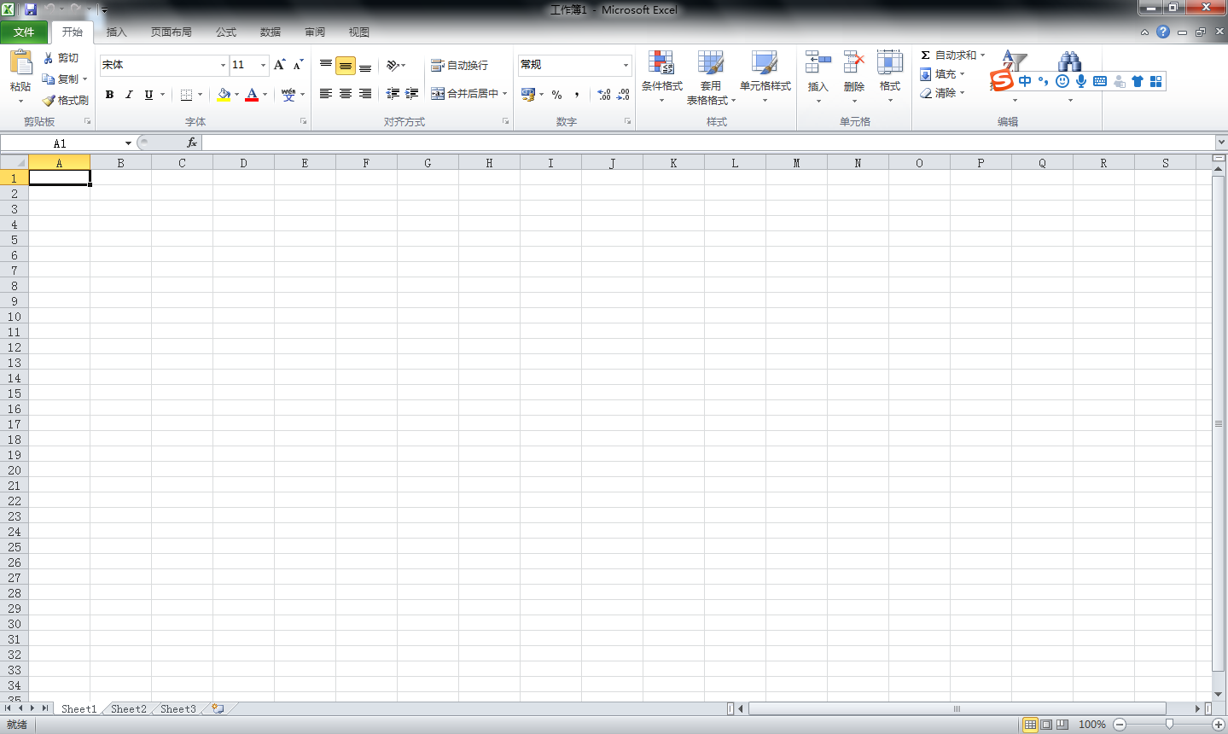Toggle Wrap Text (自动换行)
Image resolution: width=1228 pixels, height=734 pixels.
click(459, 65)
